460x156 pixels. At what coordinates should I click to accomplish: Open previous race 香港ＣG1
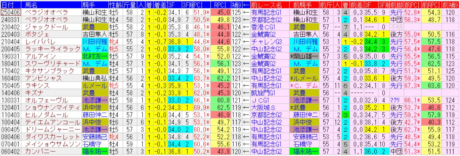264,27
